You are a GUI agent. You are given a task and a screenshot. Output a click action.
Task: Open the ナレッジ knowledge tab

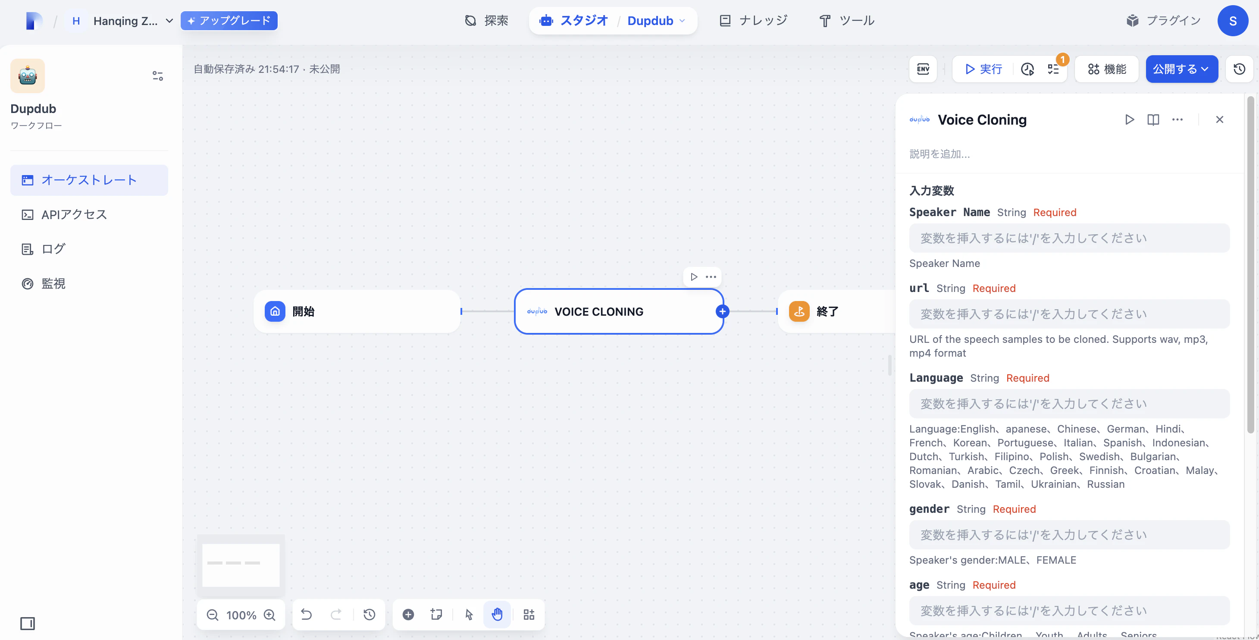pos(754,21)
